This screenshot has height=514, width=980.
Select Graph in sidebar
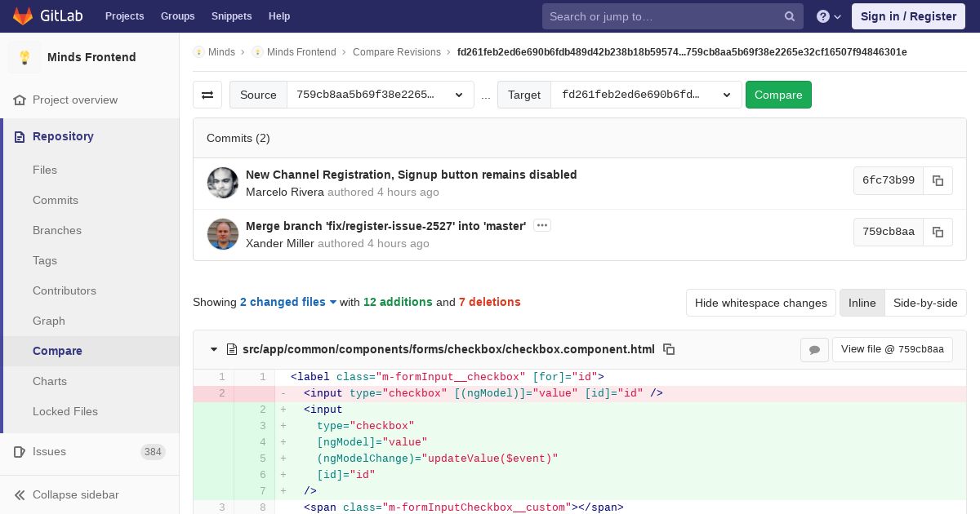tap(49, 321)
